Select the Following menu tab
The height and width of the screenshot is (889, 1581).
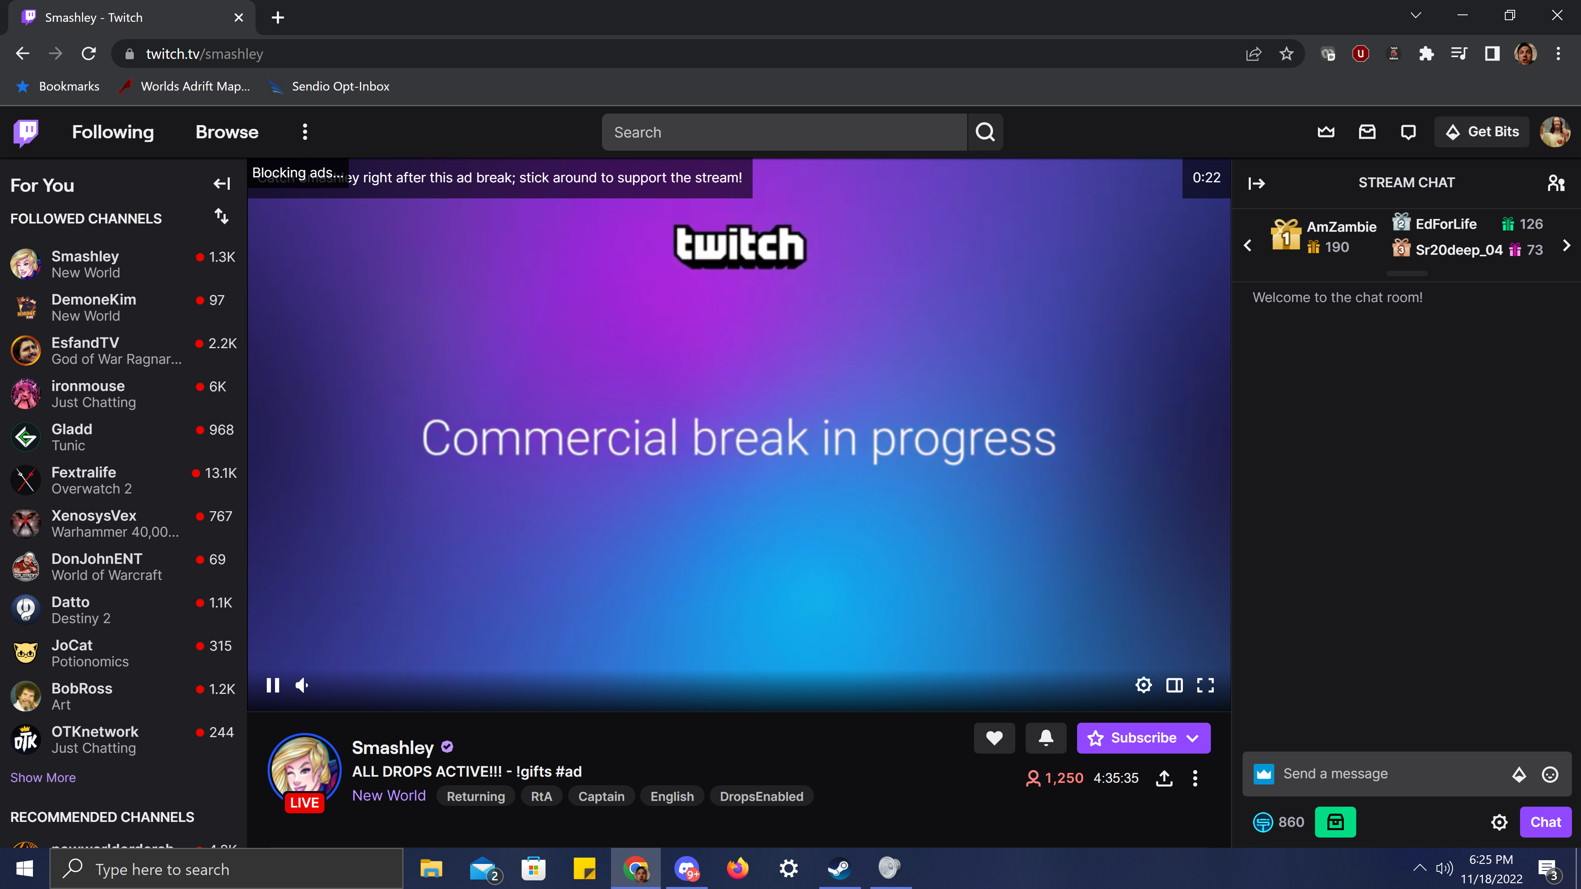(112, 131)
